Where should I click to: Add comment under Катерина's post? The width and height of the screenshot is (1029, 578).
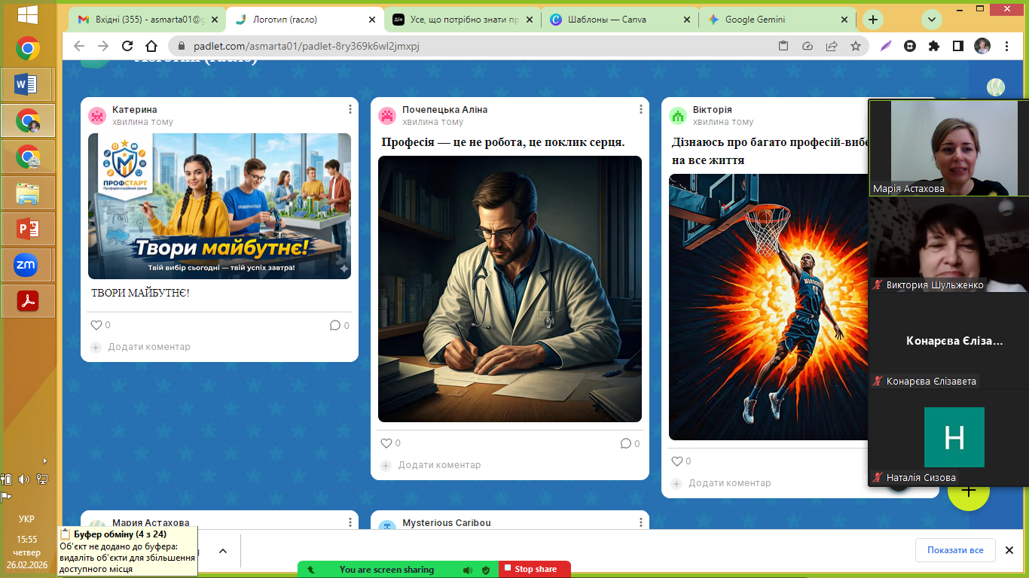coord(149,347)
